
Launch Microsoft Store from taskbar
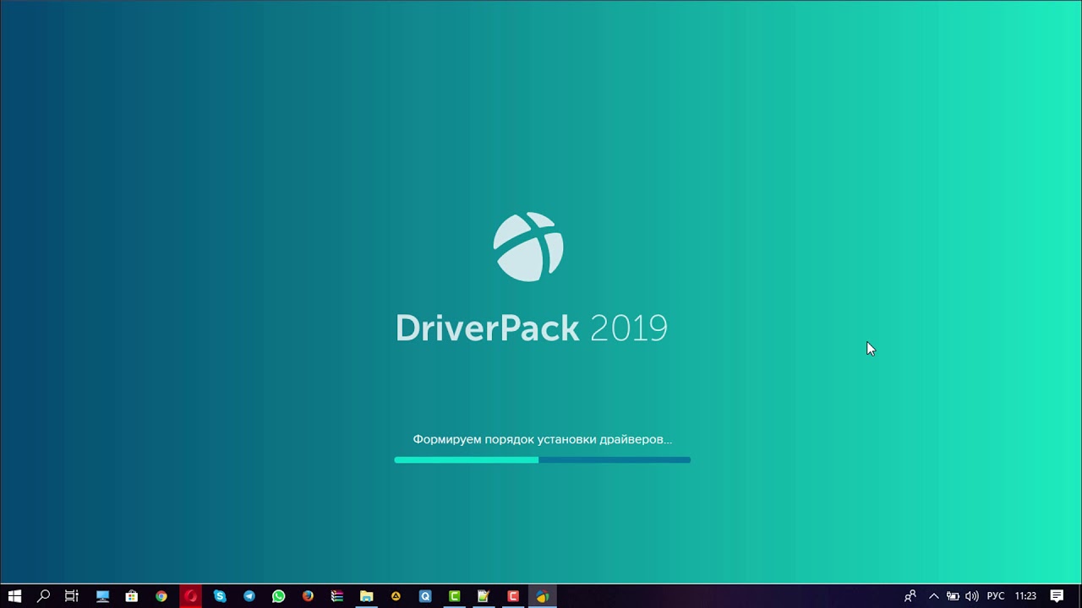[x=132, y=596]
